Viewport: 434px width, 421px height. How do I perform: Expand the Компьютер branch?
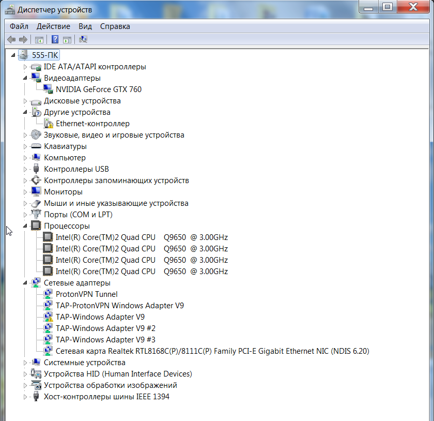[25, 158]
